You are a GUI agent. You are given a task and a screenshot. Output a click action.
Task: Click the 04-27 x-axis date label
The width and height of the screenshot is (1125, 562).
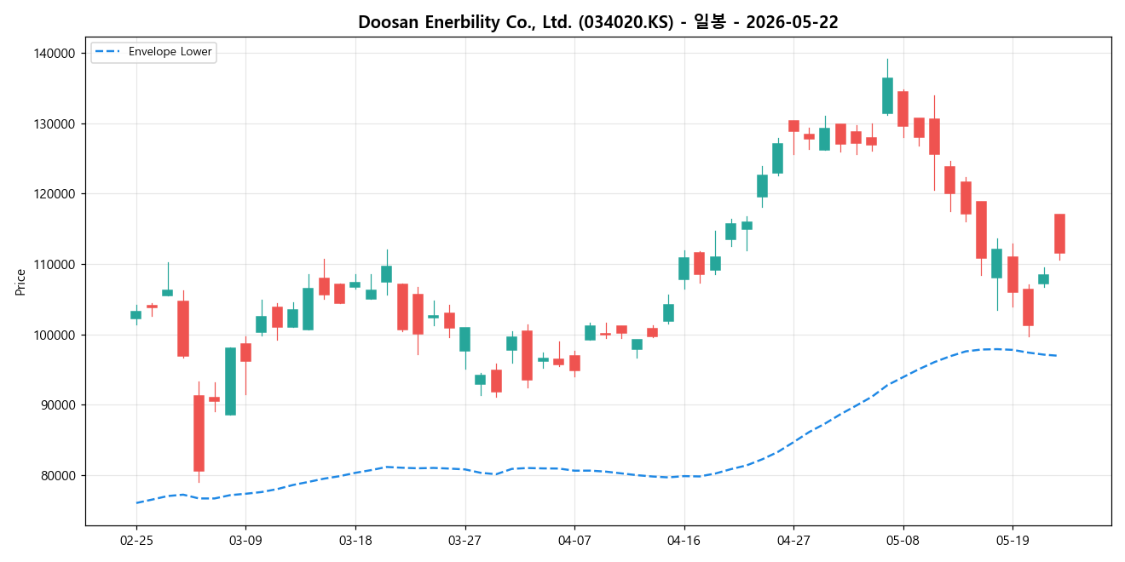tap(793, 541)
